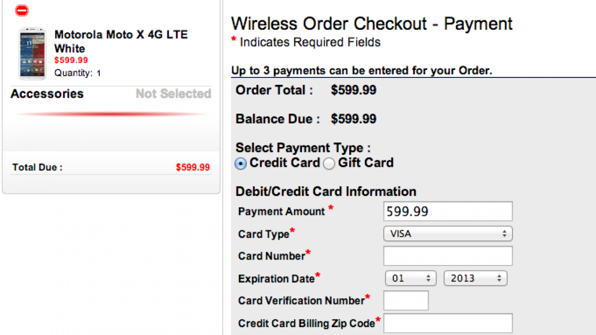Viewport: 596px width, 335px height.
Task: Click the Moto X phone thumbnail
Action: (32, 54)
